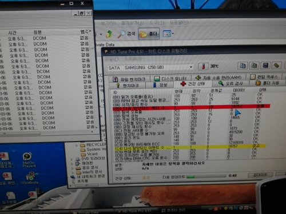Click the next update progress bar
This screenshot has width=286, height=214.
pos(206,176)
